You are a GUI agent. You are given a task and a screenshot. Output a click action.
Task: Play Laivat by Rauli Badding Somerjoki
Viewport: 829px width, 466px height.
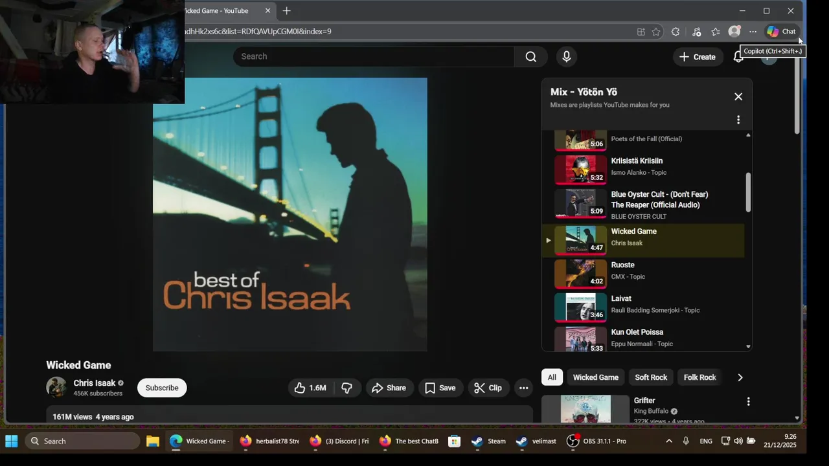[643, 307]
